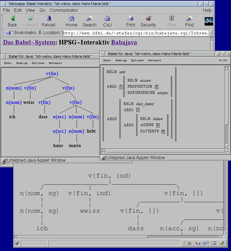Click the Netscape N logo
Viewport: 231px width, 251px height.
coord(209,21)
